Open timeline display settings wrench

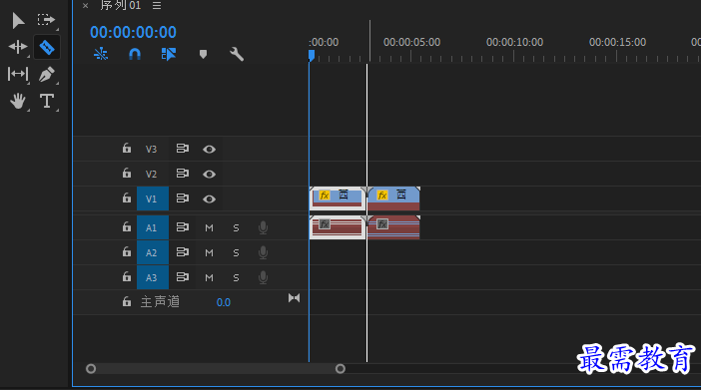click(x=237, y=55)
